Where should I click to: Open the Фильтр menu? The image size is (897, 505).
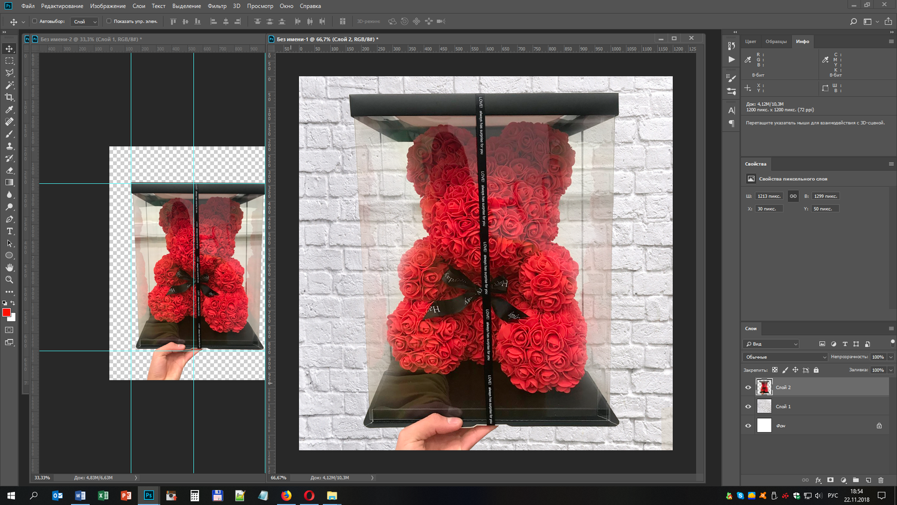pos(217,6)
